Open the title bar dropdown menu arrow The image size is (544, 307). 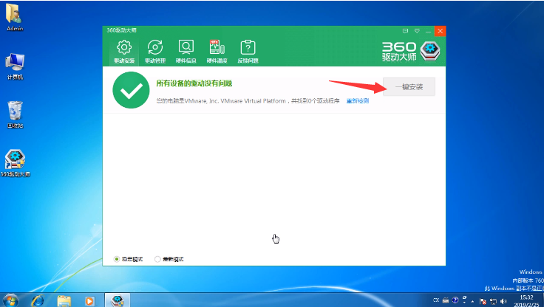[417, 31]
